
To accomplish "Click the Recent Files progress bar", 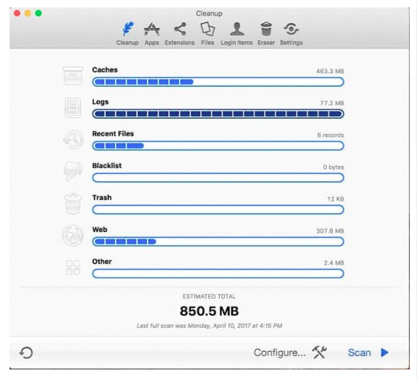I will tap(218, 146).
